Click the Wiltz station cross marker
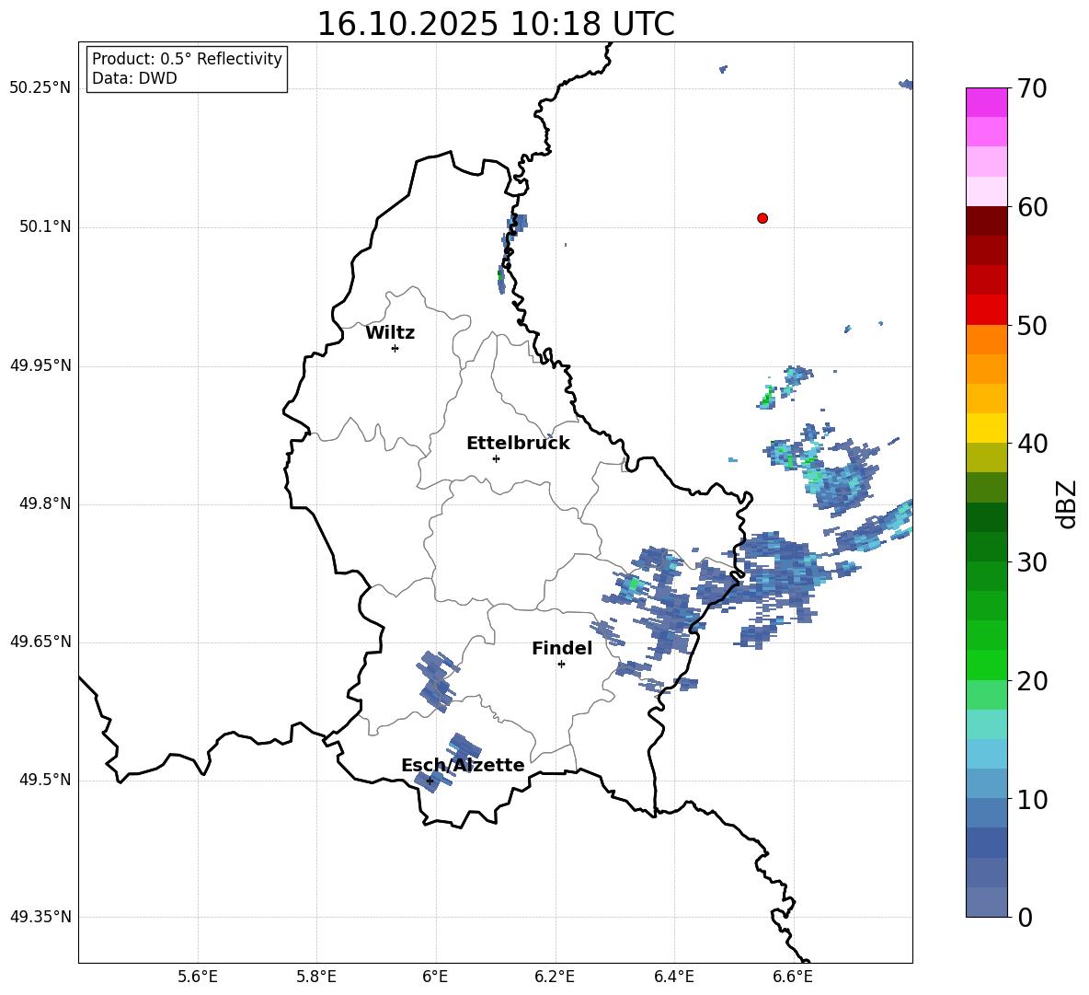Viewport: 1089px width, 995px height. [x=395, y=348]
